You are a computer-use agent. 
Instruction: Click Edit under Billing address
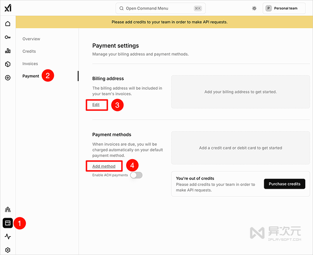[x=96, y=105]
